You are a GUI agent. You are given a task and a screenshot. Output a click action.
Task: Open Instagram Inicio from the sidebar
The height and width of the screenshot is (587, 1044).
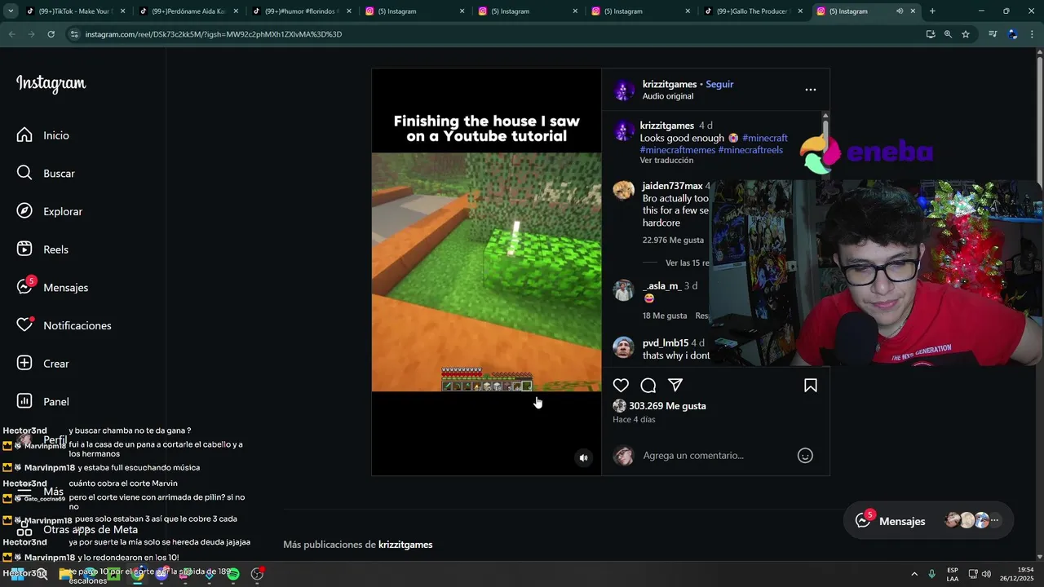click(x=42, y=135)
